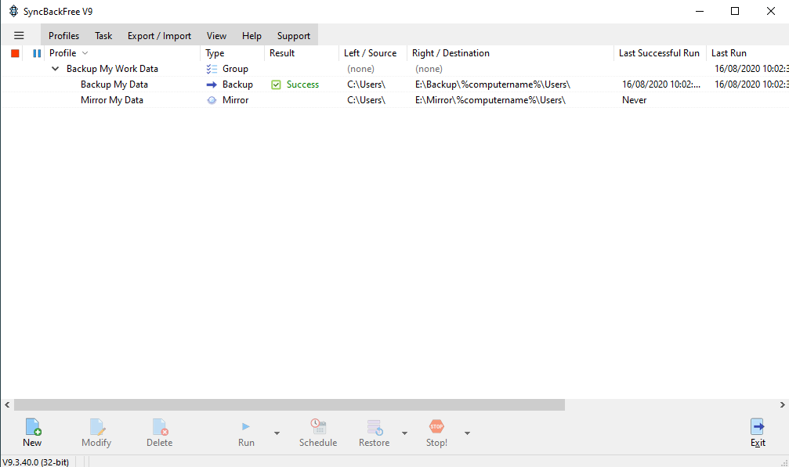
Task: Click the horizontal scrollbar right arrow
Action: [783, 405]
